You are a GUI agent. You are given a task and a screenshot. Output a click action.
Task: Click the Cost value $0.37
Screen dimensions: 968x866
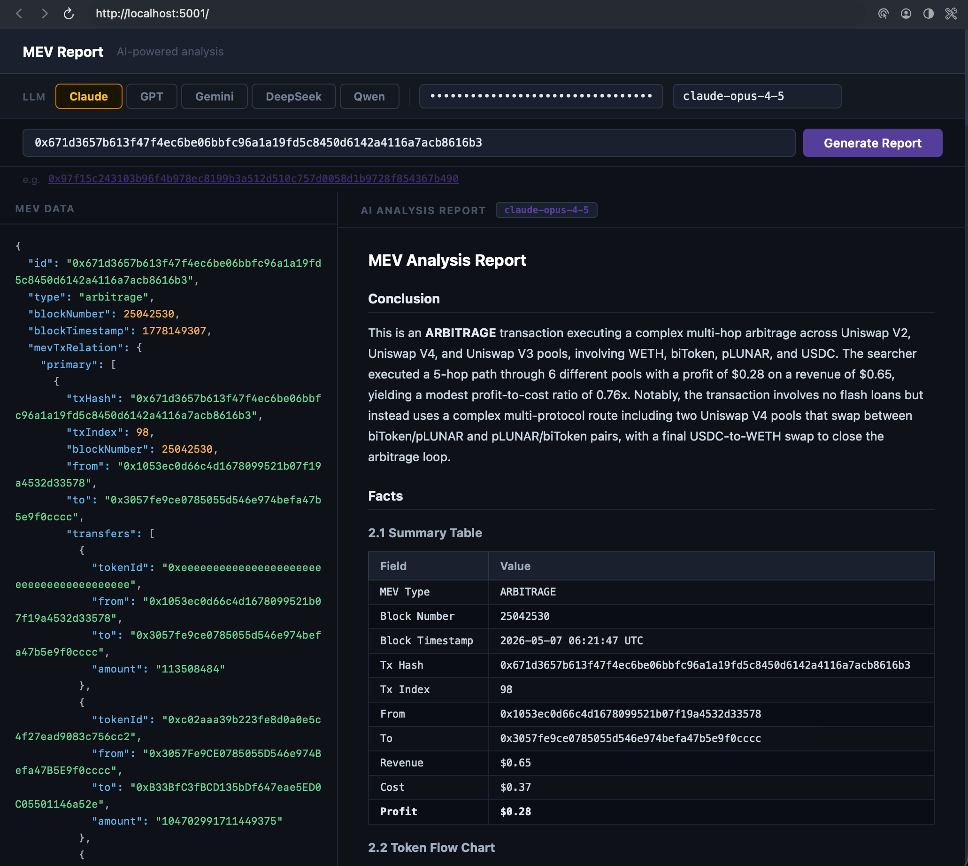515,787
